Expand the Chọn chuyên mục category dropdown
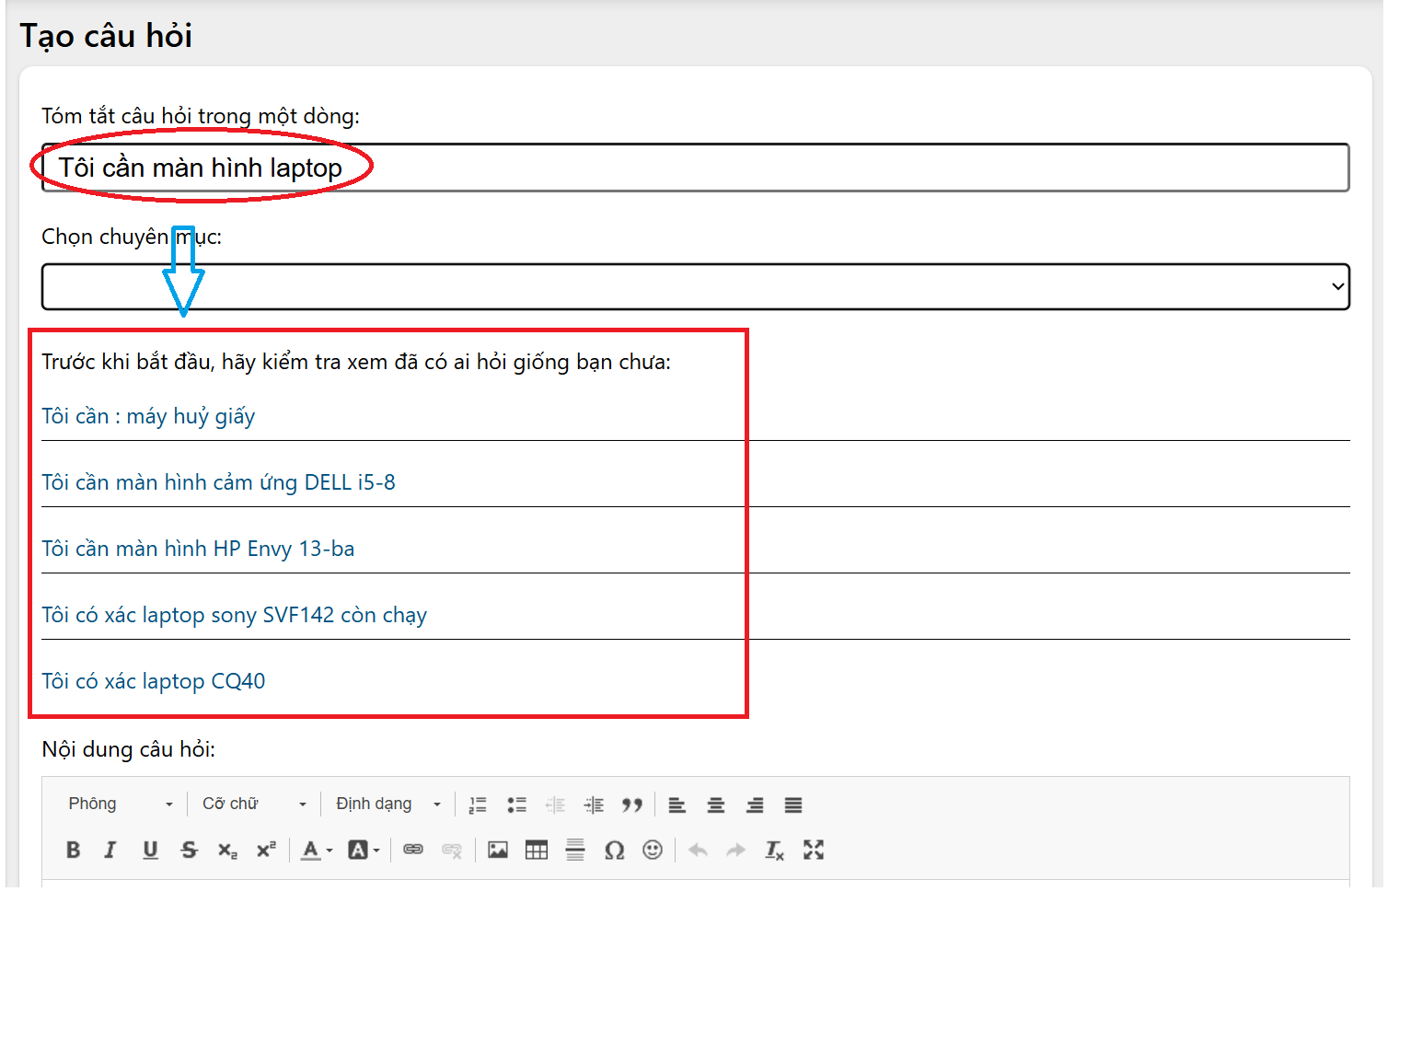Screen dimensions: 1422x1042 (695, 287)
